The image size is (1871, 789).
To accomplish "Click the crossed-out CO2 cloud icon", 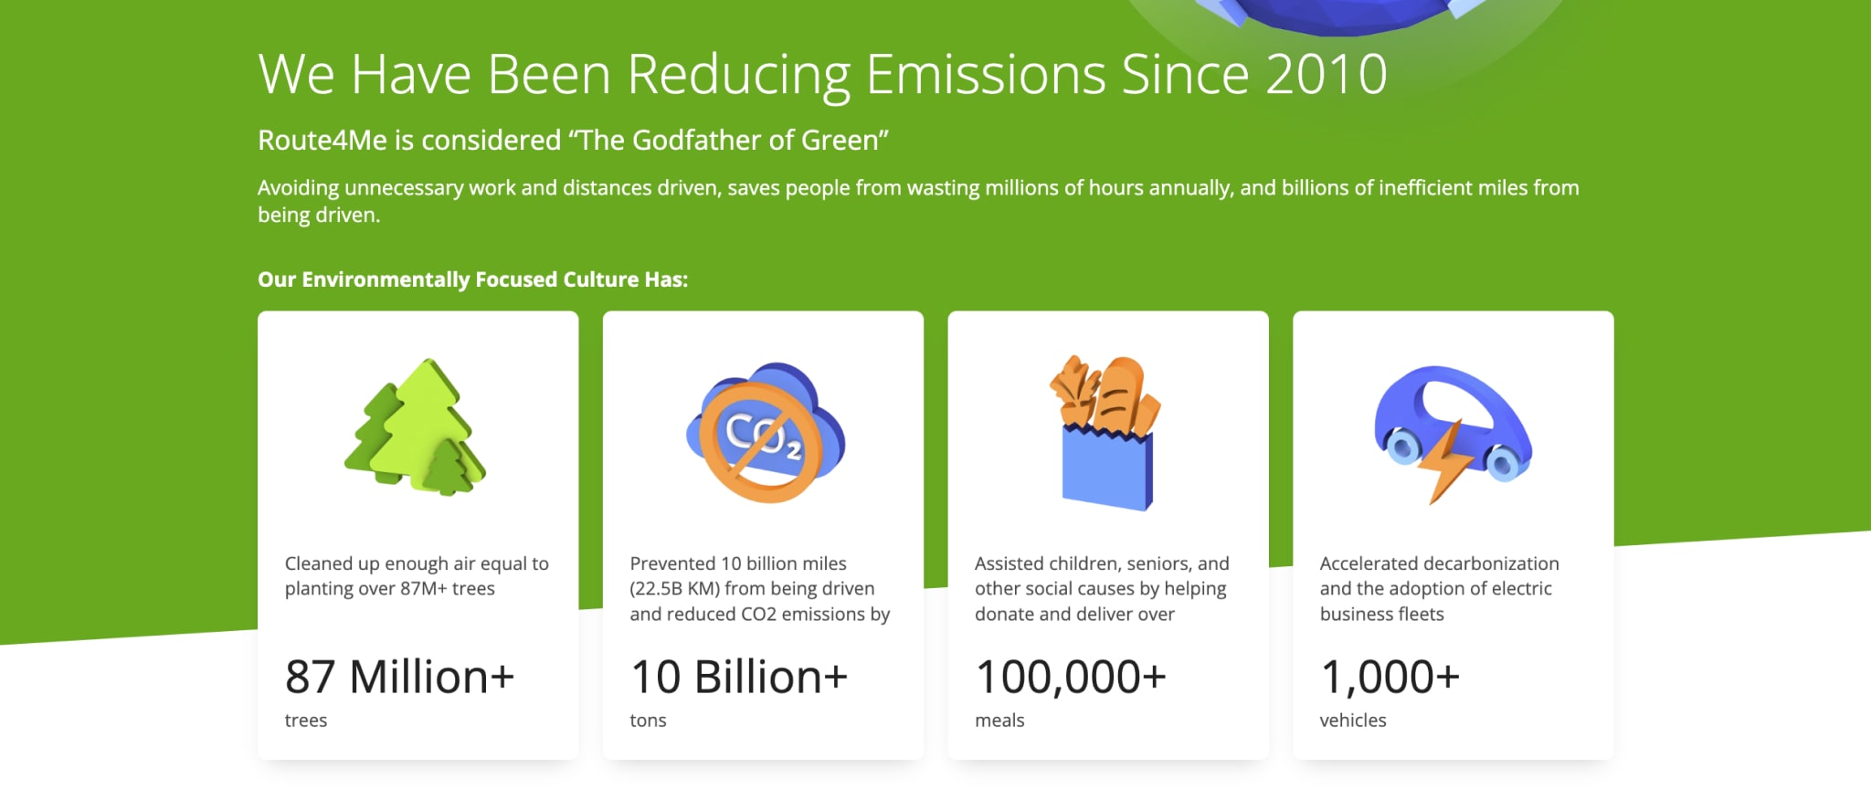I will coord(766,433).
